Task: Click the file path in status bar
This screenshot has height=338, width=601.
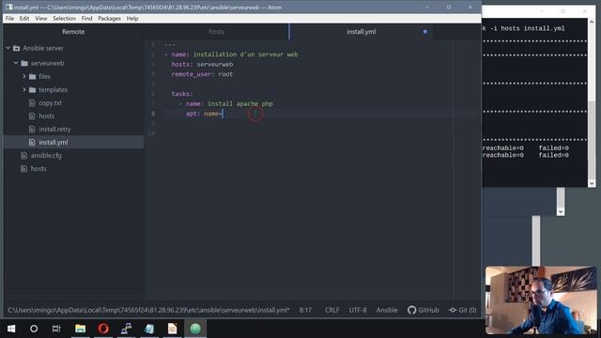Action: [148, 310]
